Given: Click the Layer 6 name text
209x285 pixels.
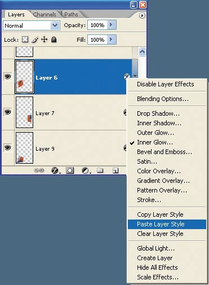Looking at the screenshot, I should [x=46, y=78].
